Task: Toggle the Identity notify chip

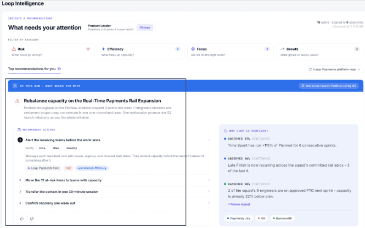Action: (x=72, y=148)
